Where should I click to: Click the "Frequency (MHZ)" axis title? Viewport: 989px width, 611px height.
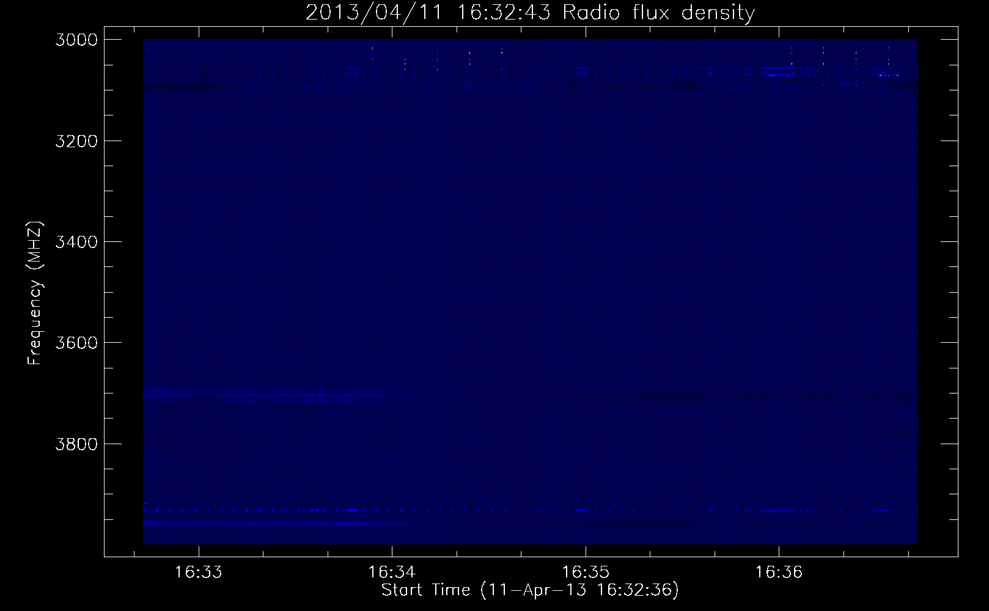click(x=35, y=292)
